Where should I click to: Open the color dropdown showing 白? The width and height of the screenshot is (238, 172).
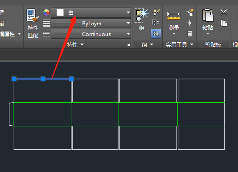point(91,13)
